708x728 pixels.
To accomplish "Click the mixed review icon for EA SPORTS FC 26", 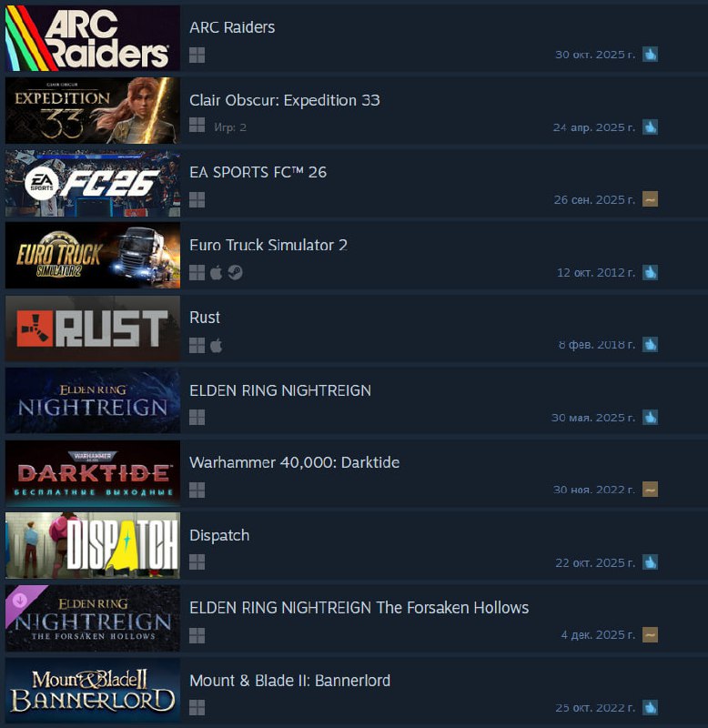I will coord(650,199).
